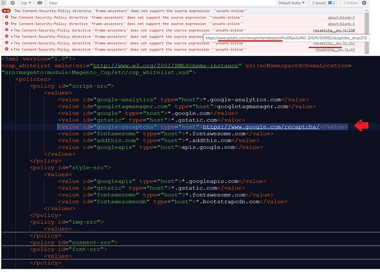
Task: Open the 'Default levels' dropdown
Action: click(291, 3)
